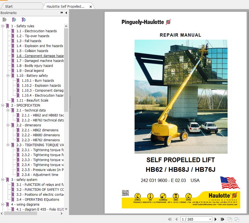Viewport: 249px width, 223px height.
Task: Select the 'Haulotte Self Propelled' document tab
Action: [x=66, y=6]
